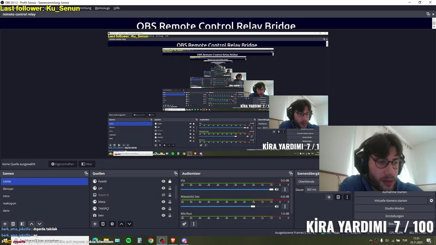Hide the TAKİPÇİ source

(x=163, y=209)
